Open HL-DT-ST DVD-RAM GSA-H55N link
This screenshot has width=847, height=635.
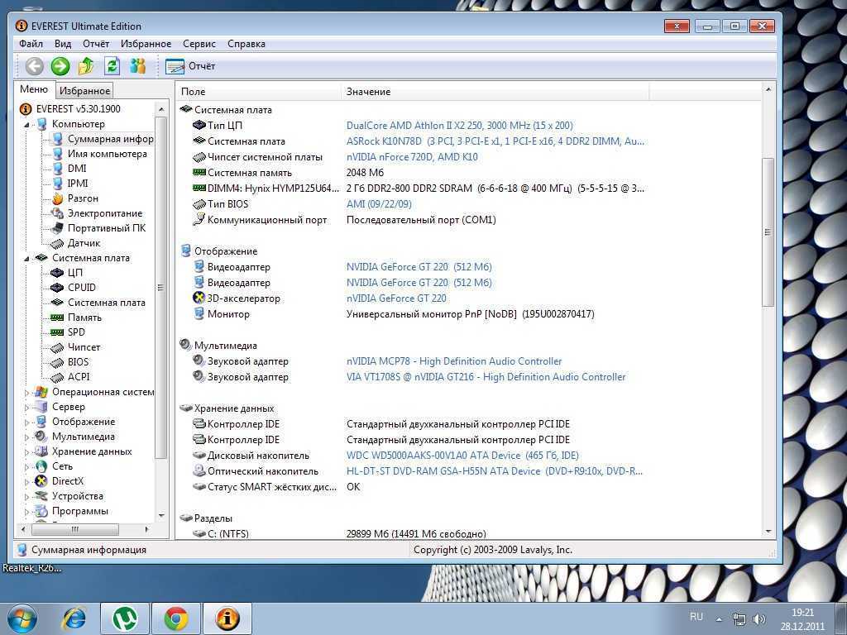[x=495, y=471]
